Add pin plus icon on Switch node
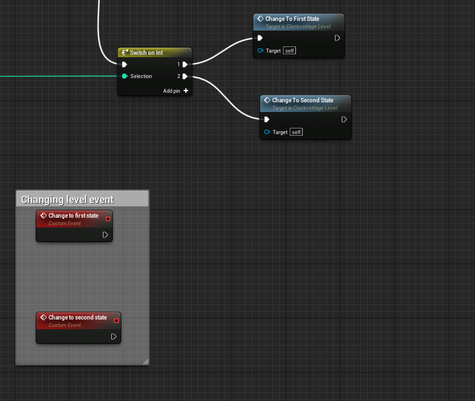Viewport: 475px width, 401px height. [186, 90]
